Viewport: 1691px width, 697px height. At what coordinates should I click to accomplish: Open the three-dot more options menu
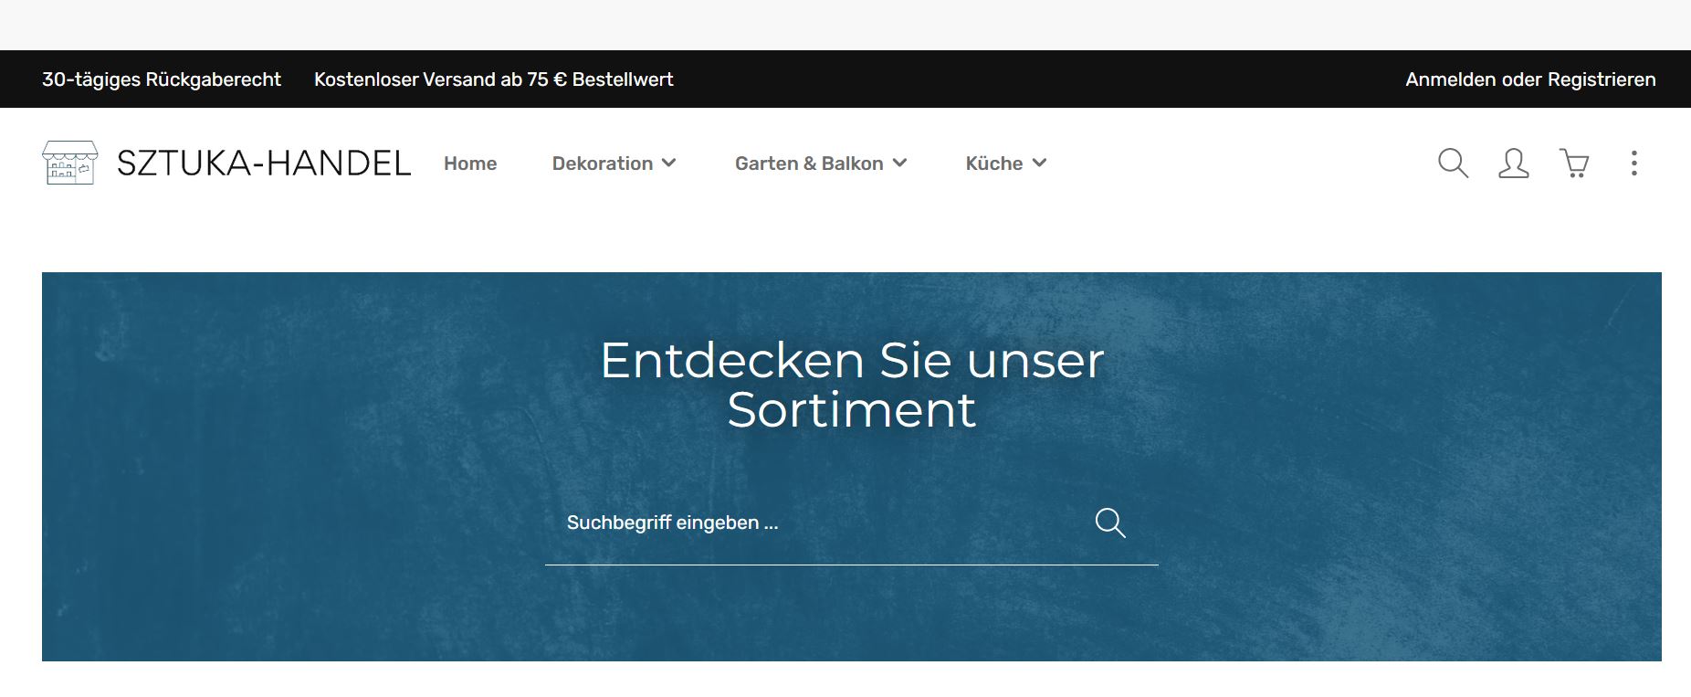(x=1633, y=164)
